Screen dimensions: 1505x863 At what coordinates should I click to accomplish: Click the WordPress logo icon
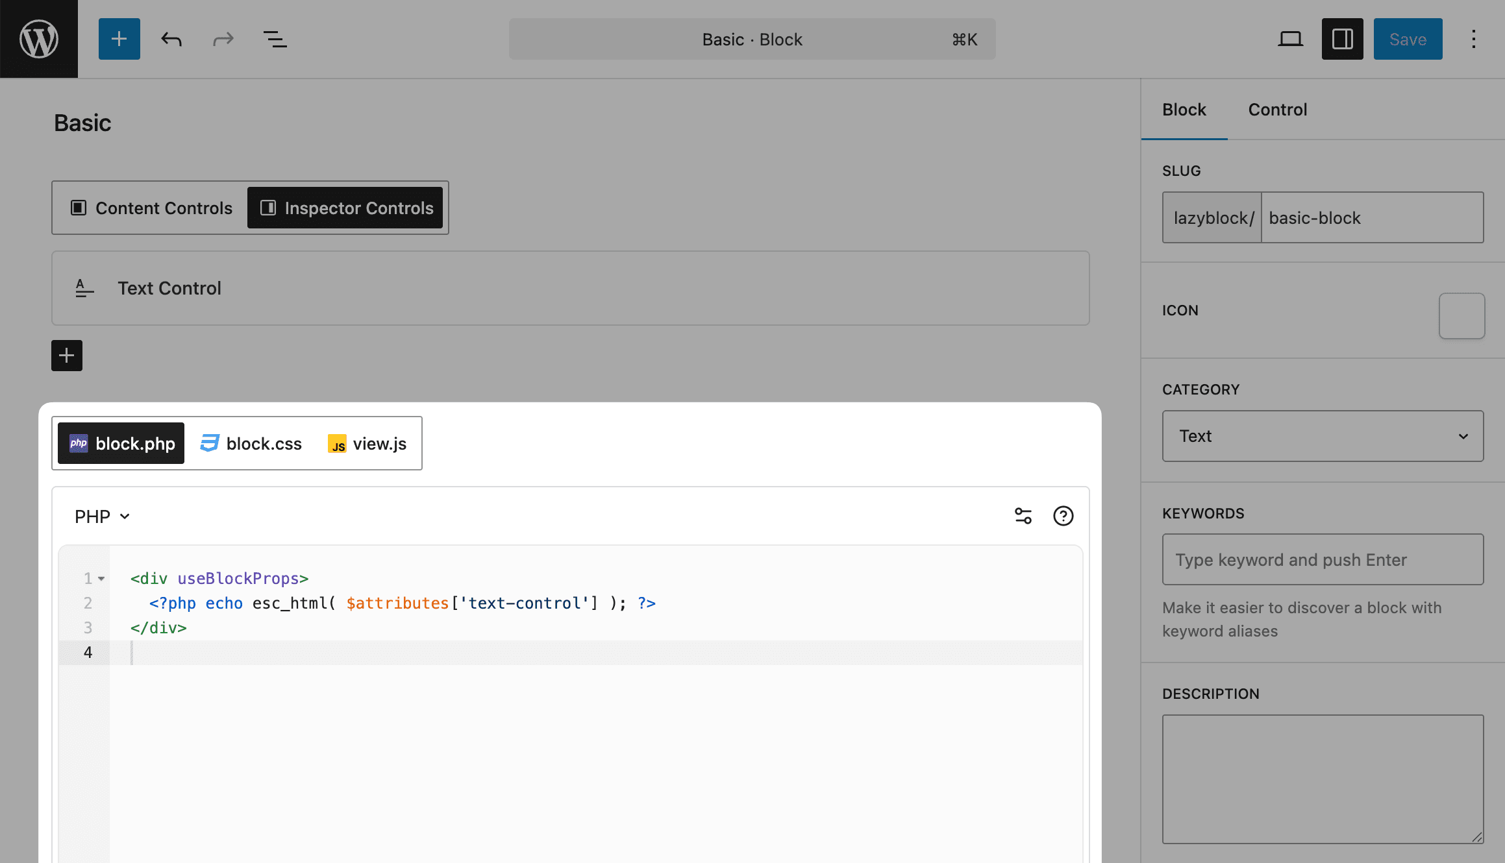(x=38, y=38)
